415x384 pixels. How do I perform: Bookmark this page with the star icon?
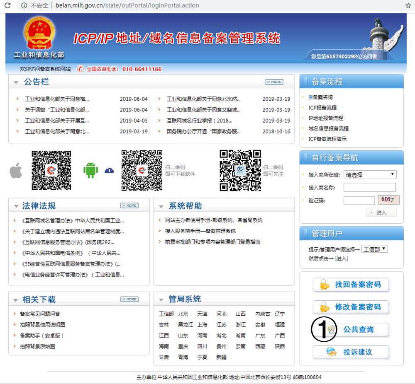point(408,5)
